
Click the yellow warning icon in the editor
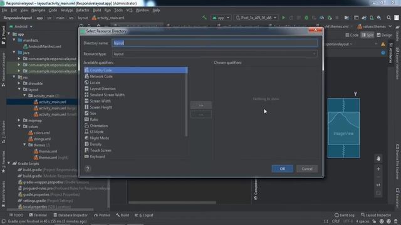383,44
